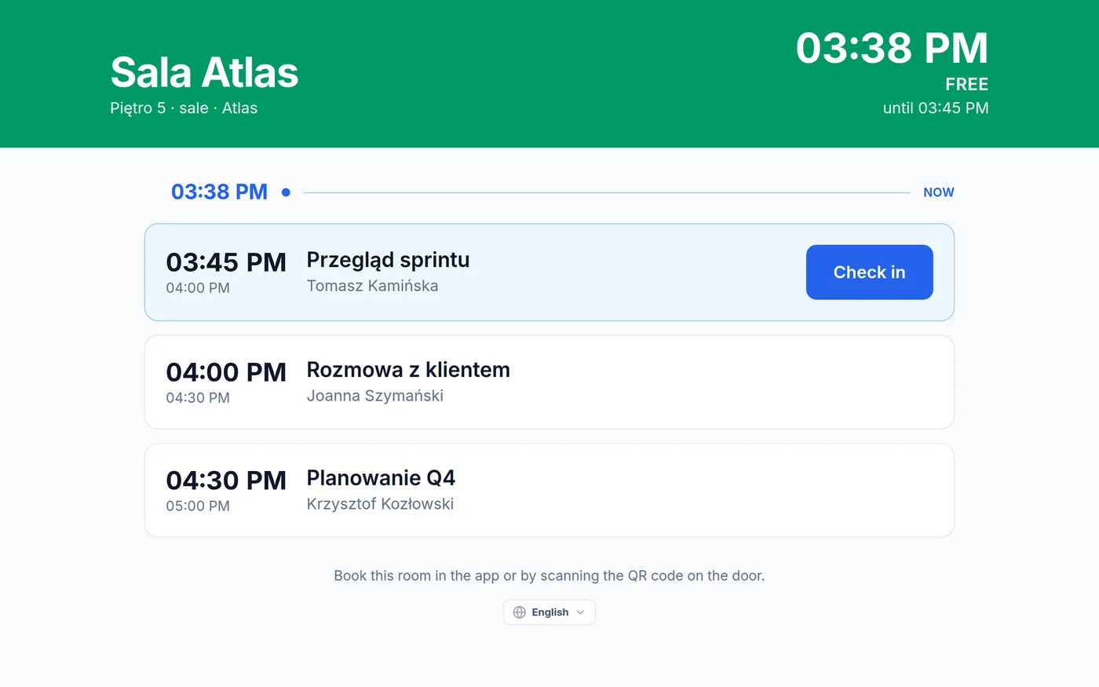Image resolution: width=1099 pixels, height=687 pixels.
Task: Click the 04:00 PM end time under 03:45 PM
Action: 198,288
